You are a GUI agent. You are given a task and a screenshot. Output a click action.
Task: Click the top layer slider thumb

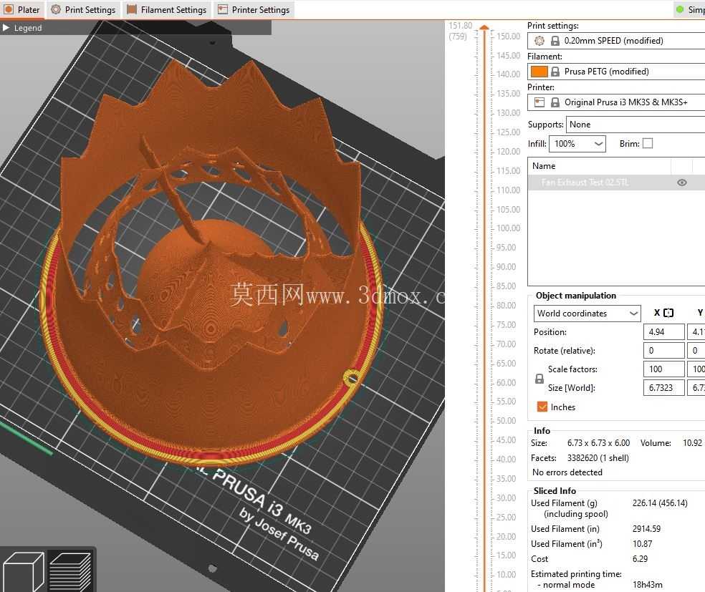coord(484,27)
